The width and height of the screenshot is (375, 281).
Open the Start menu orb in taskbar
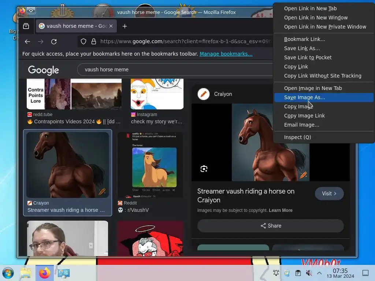tap(8, 273)
